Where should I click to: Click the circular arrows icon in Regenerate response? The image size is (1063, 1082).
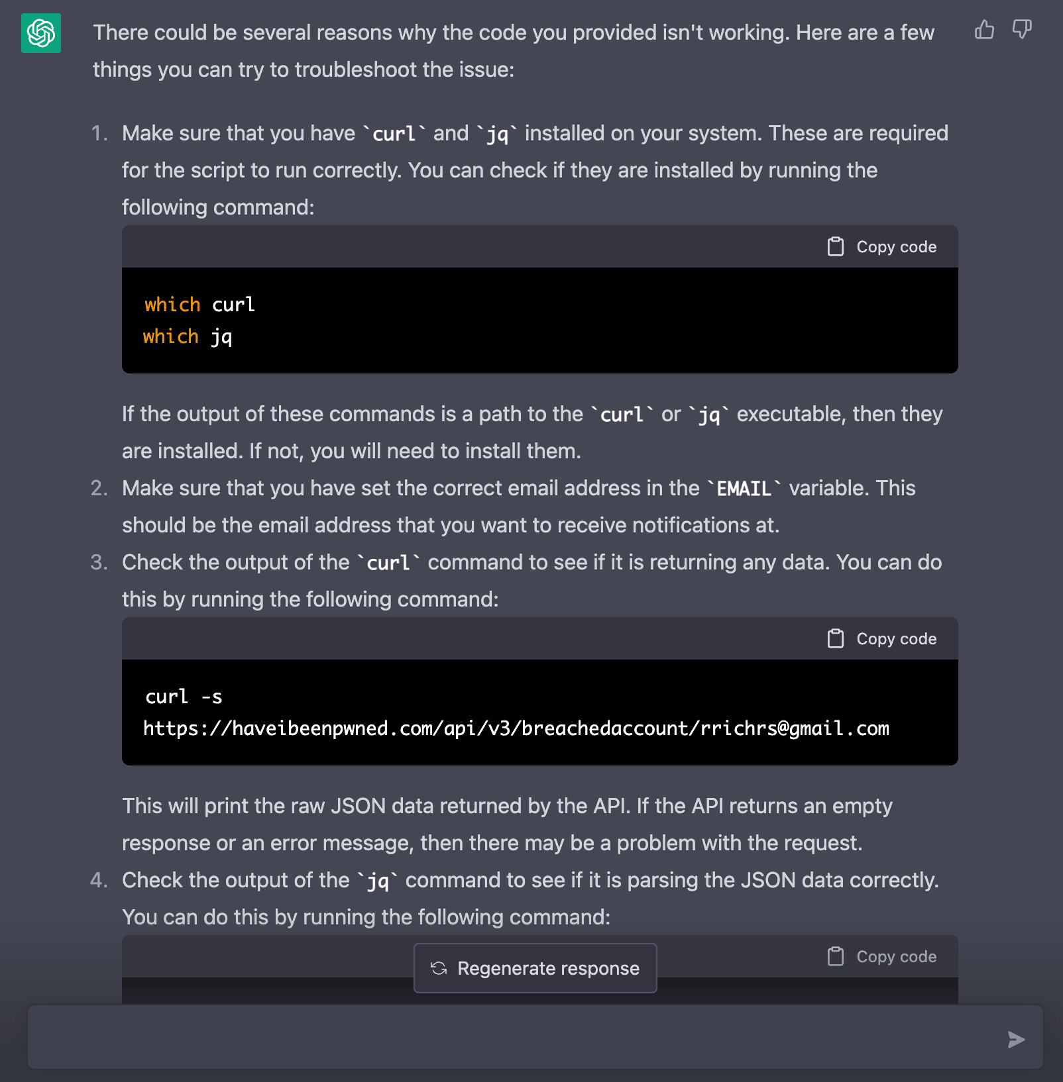click(x=439, y=968)
